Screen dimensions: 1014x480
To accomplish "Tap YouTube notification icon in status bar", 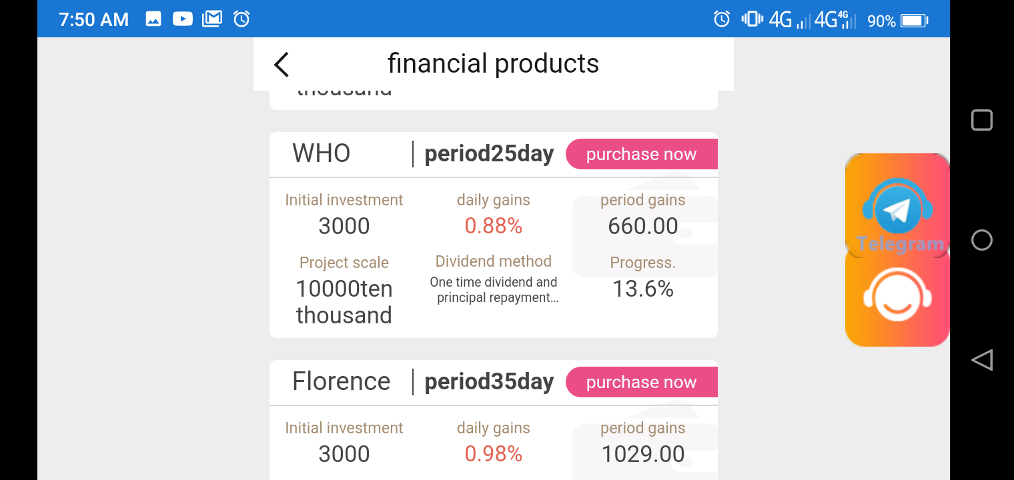I will 183,19.
